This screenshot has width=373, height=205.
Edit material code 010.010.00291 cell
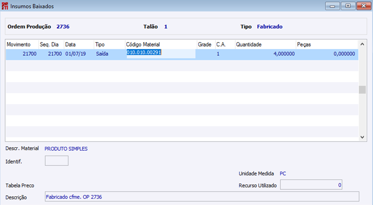pyautogui.click(x=161, y=53)
